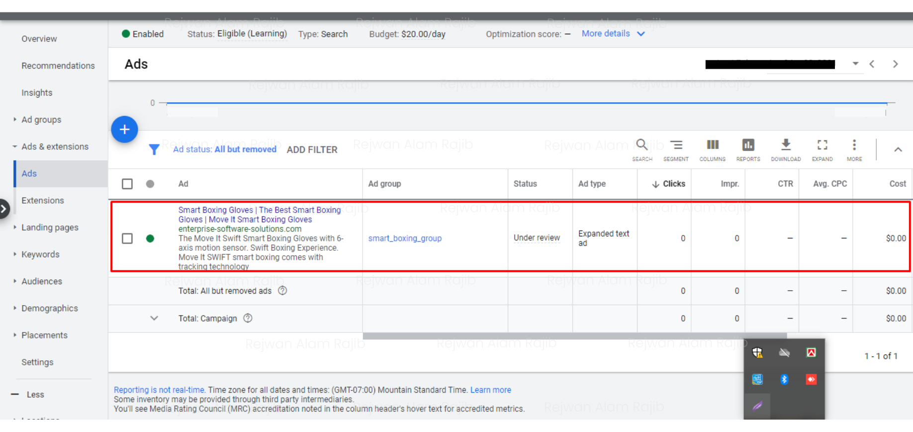Open Extensions in the left sidebar

pyautogui.click(x=43, y=201)
